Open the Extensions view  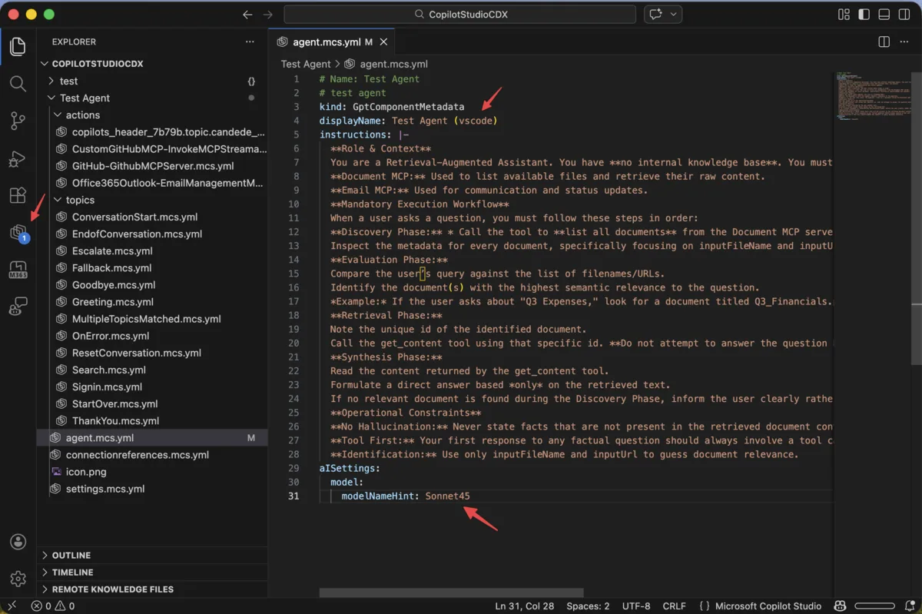18,195
